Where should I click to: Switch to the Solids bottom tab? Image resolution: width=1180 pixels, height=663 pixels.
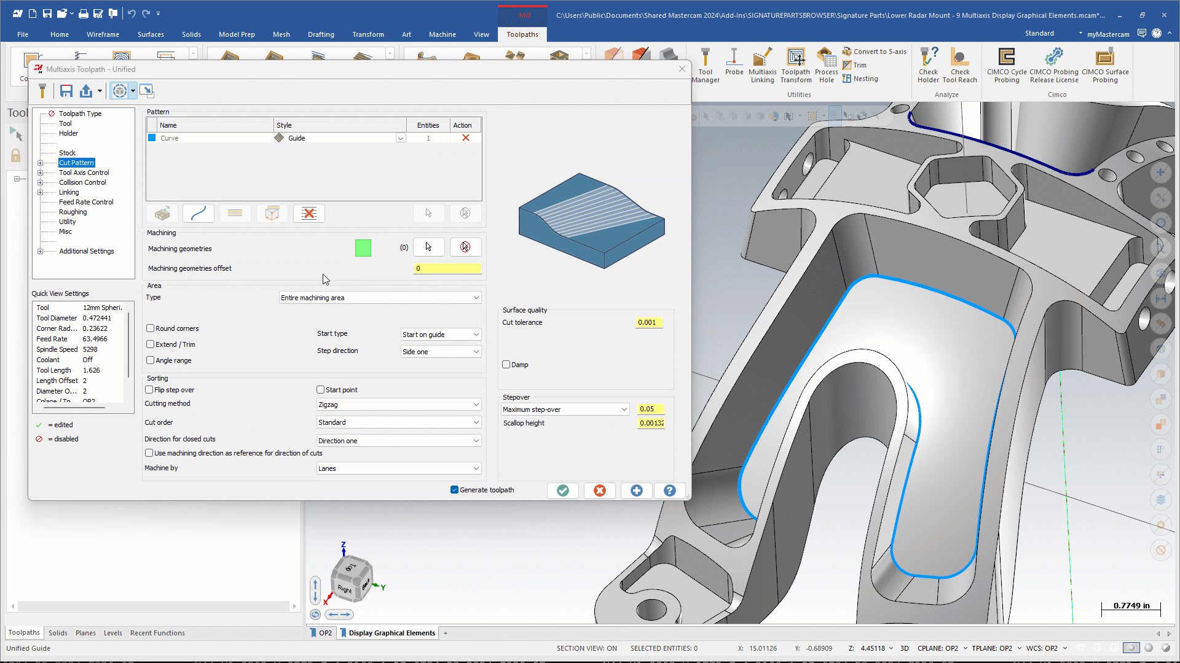58,633
